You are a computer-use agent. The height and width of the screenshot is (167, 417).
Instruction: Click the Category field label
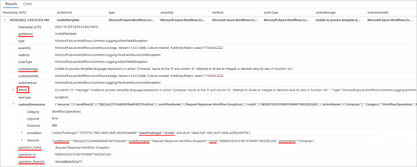[33, 112]
